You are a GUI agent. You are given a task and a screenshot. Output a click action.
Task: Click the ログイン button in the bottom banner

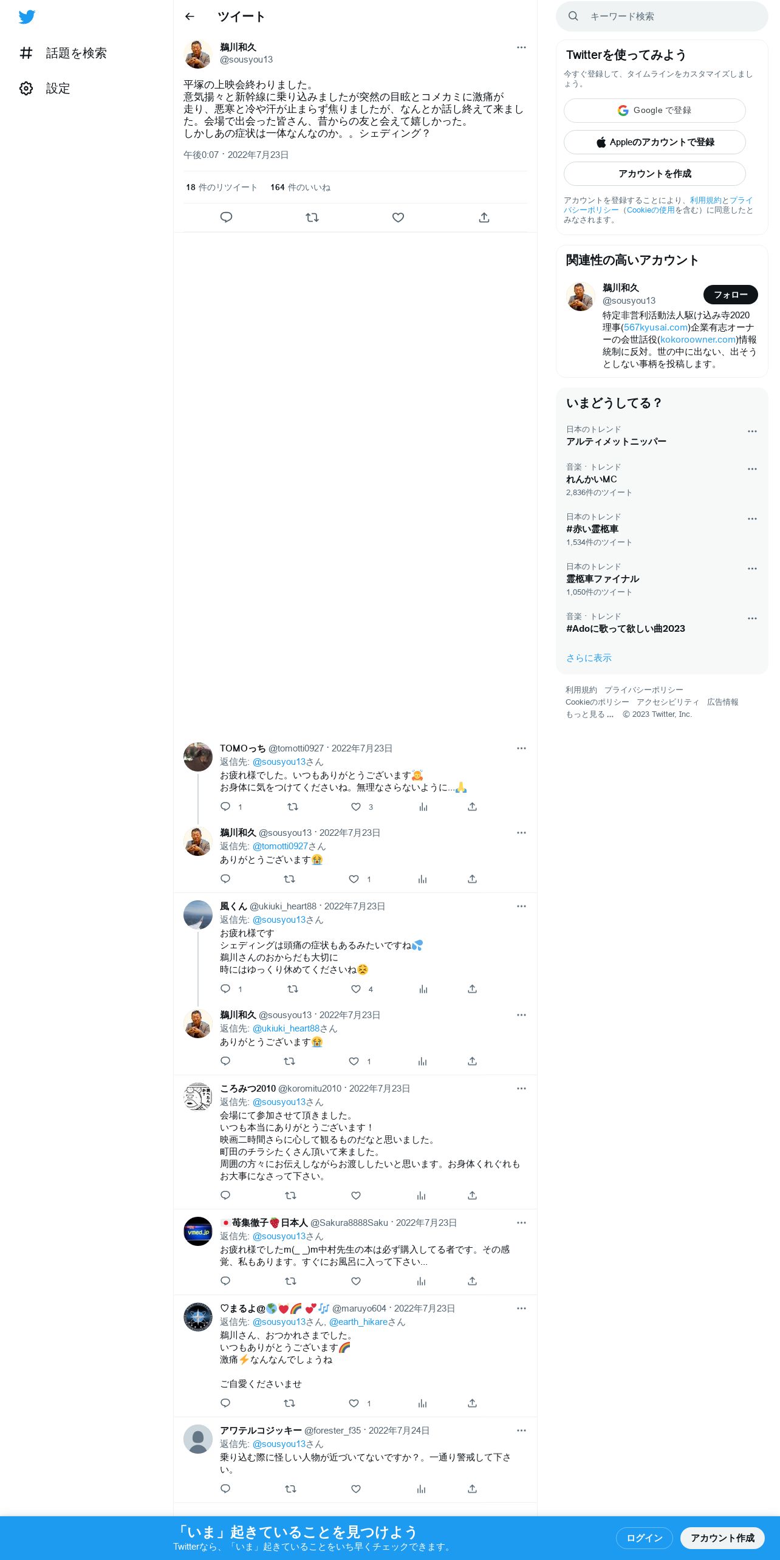point(645,1538)
